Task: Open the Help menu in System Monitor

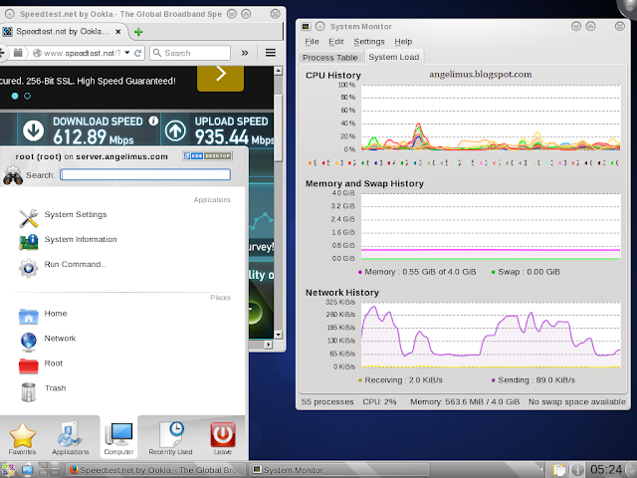Action: [403, 42]
